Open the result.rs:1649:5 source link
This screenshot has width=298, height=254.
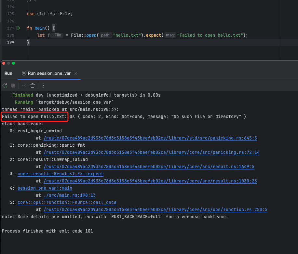point(149,167)
